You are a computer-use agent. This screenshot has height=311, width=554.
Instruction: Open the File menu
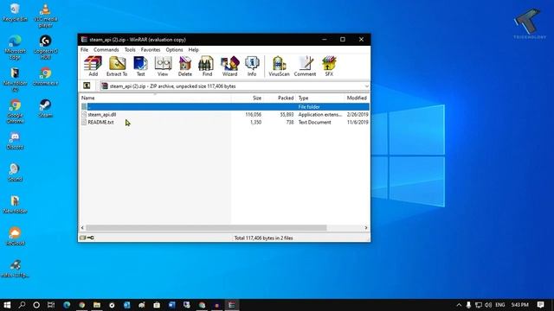(84, 50)
